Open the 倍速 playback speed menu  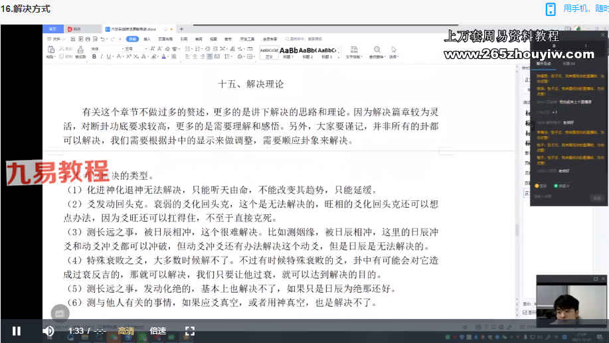coord(158,330)
